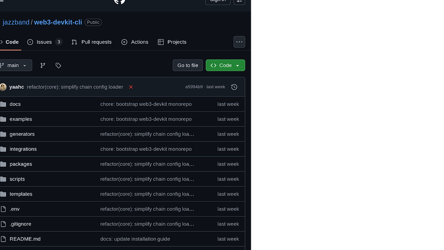The image size is (444, 250).
Task: Open the templates folder
Action: pyautogui.click(x=21, y=194)
